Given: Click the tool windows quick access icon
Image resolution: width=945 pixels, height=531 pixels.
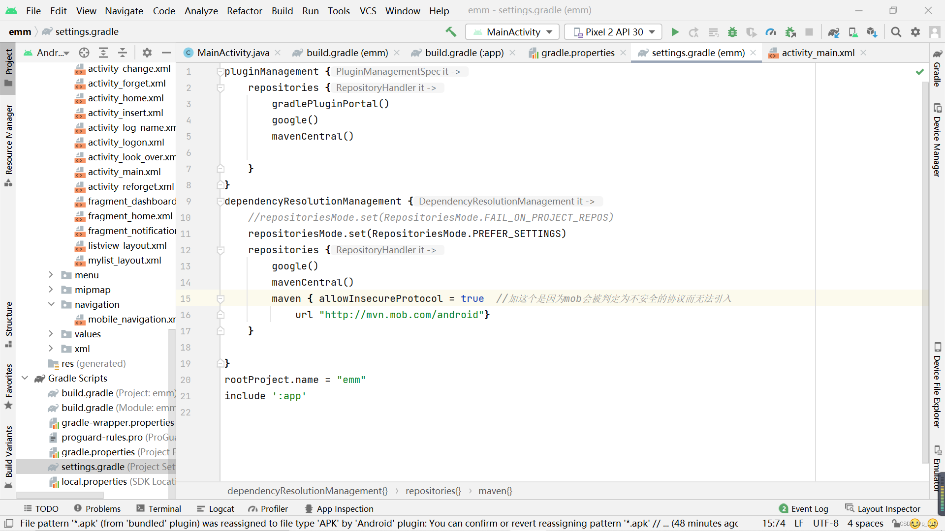Looking at the screenshot, I should (8, 523).
